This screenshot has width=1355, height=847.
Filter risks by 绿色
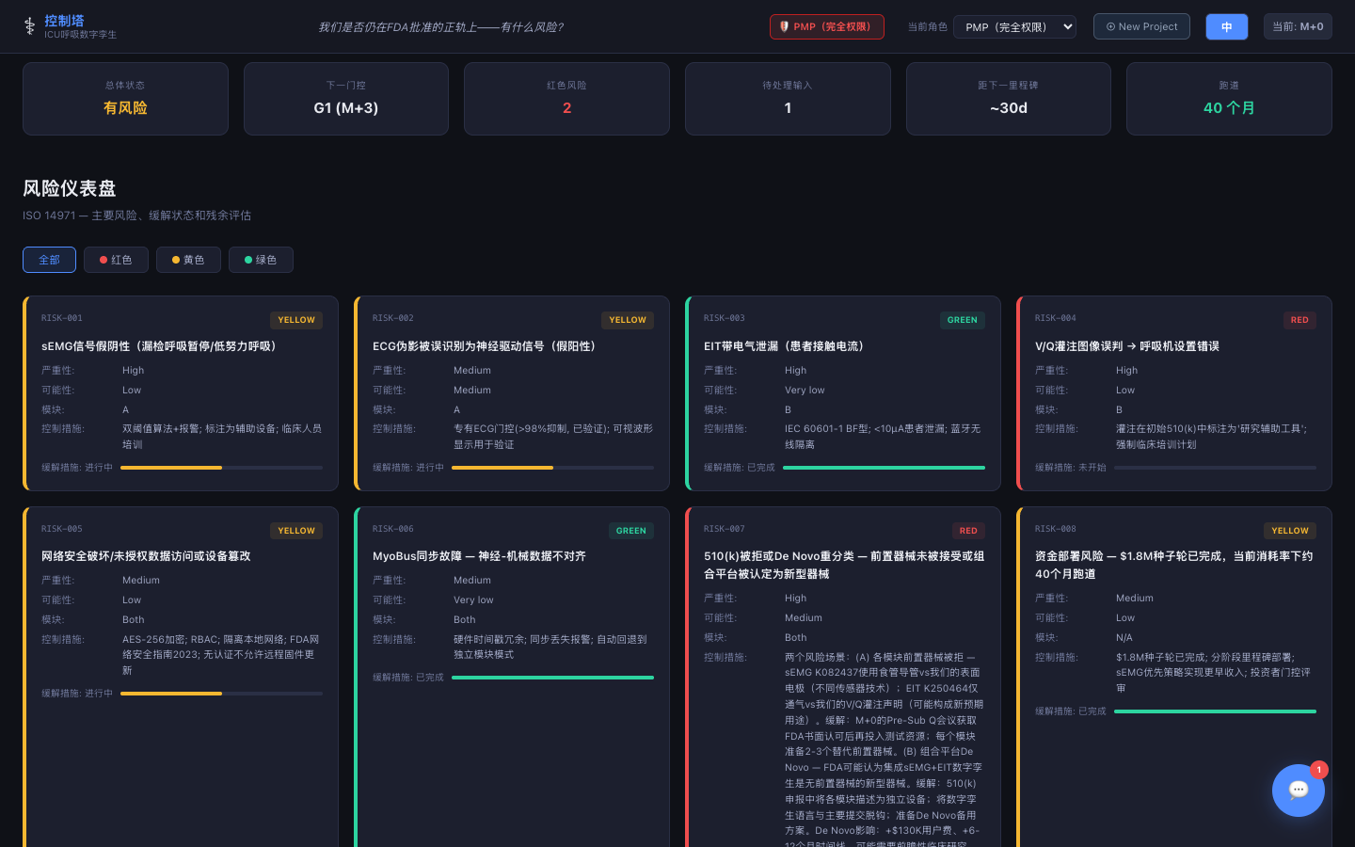point(261,260)
